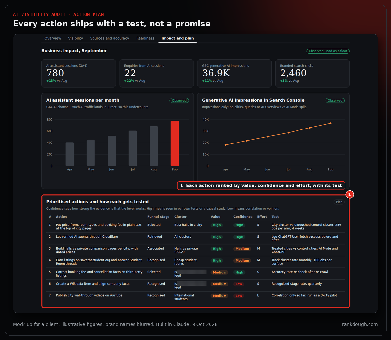Select the May bar in sessions chart
This screenshot has width=391, height=340.
pyautogui.click(x=91, y=153)
